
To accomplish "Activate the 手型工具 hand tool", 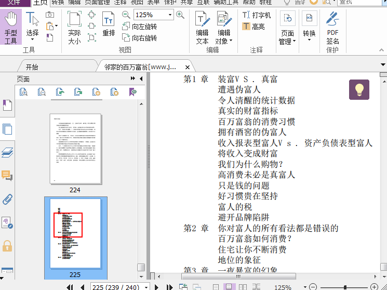I will point(11,27).
